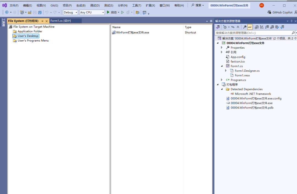The image size is (297, 194).
Task: Click the find in files folder icon
Action: point(138,12)
